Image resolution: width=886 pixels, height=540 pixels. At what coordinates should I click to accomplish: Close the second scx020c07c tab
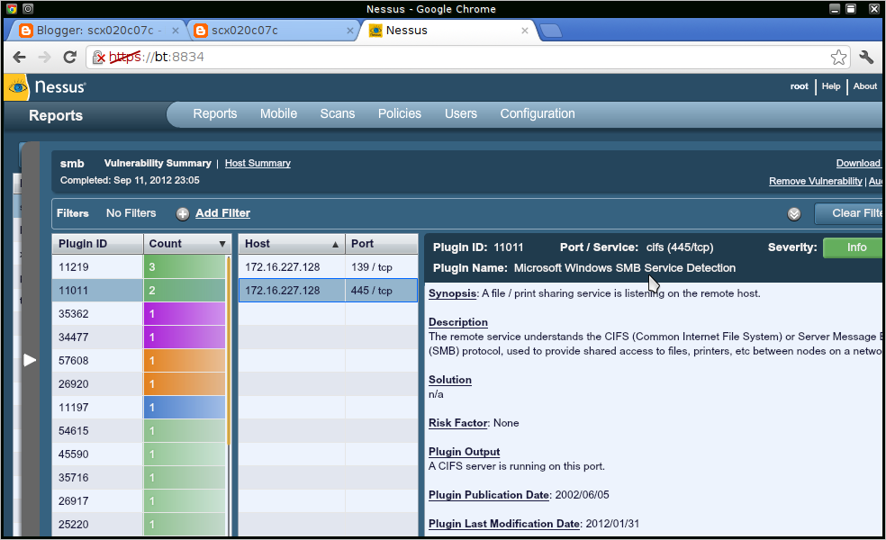click(x=350, y=31)
